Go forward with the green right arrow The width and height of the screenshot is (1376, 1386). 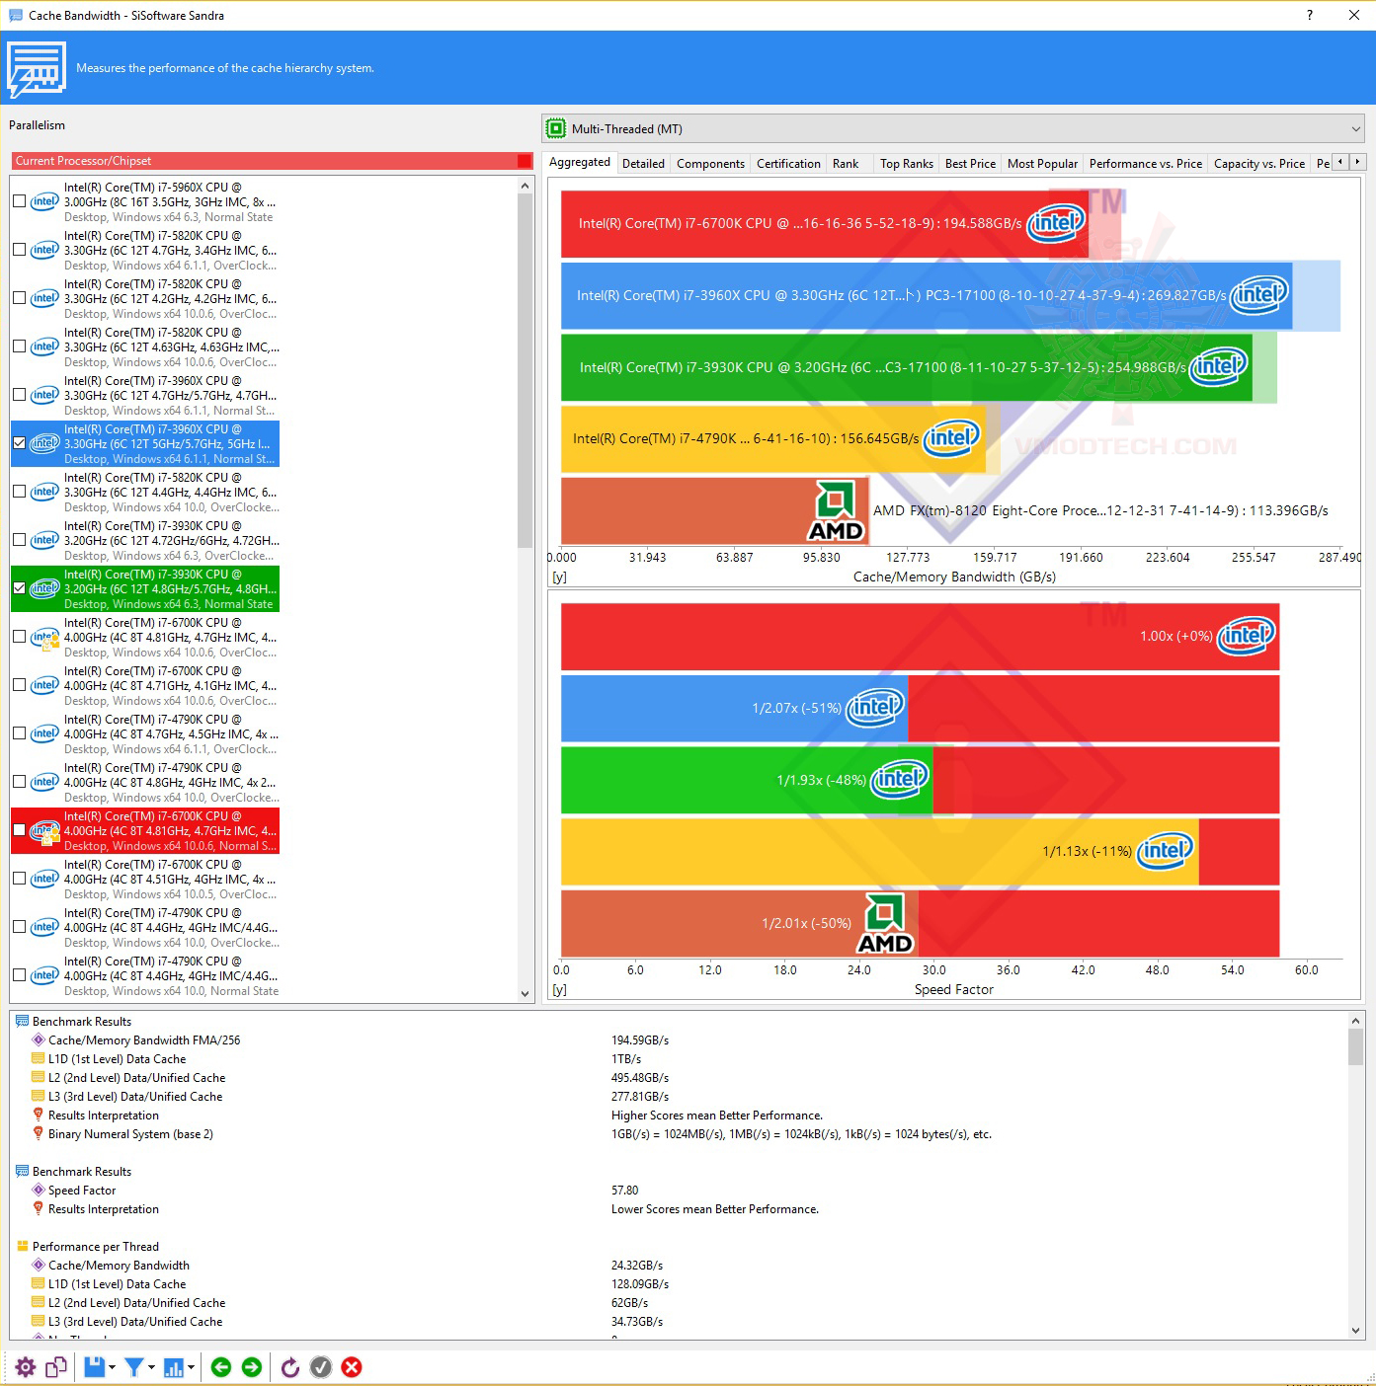pyautogui.click(x=252, y=1367)
